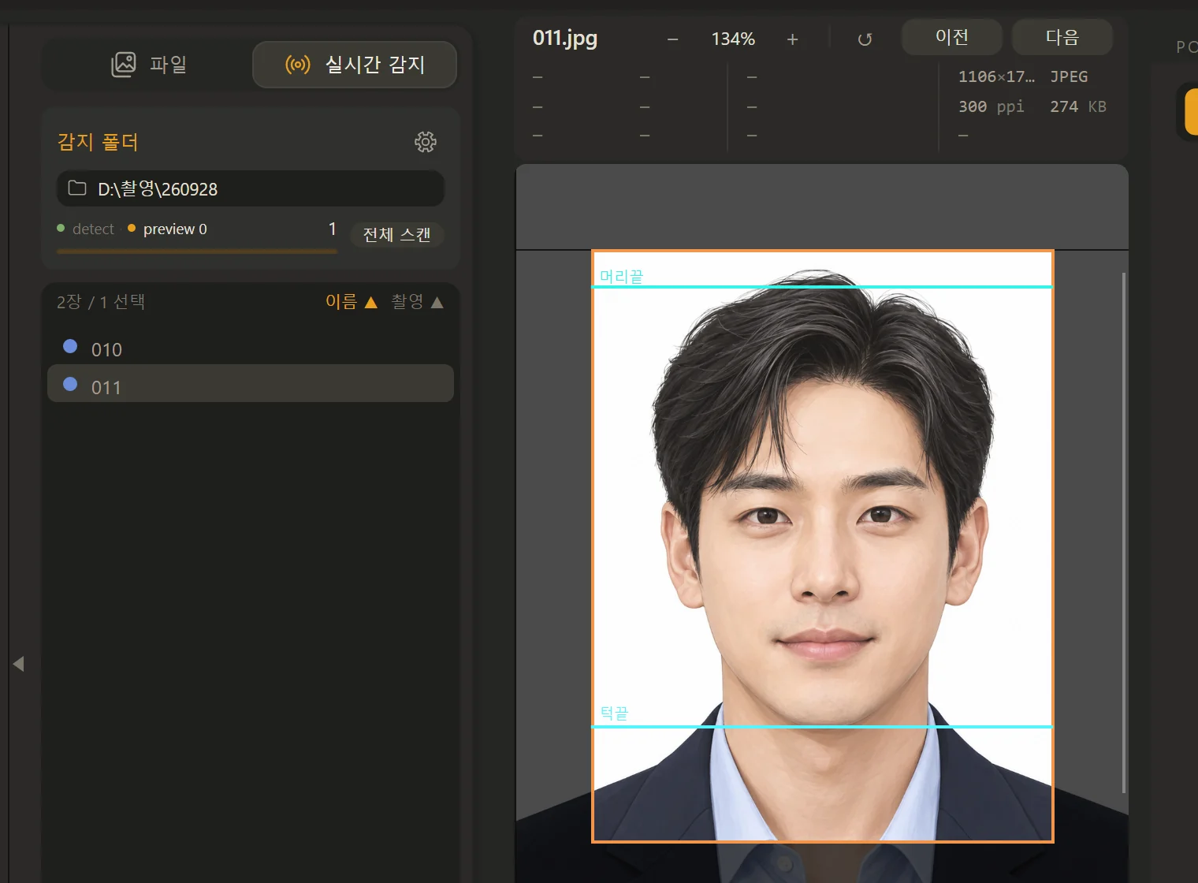
Task: Sort the list by 이름
Action: coord(352,301)
